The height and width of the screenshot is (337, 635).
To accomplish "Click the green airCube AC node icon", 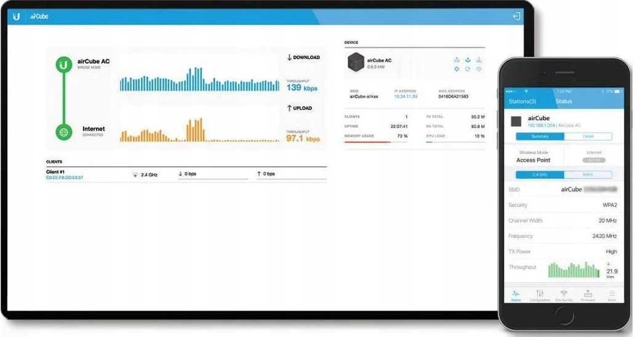I will pyautogui.click(x=63, y=65).
